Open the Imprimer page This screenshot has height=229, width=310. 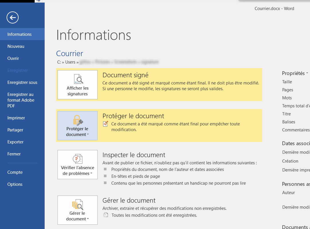coord(16,118)
